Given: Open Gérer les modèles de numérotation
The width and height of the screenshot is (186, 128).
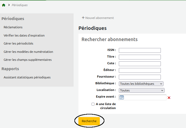Looking at the screenshot, I should [28, 52].
